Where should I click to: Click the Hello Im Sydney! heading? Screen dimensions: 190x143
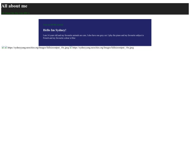coord(55,30)
